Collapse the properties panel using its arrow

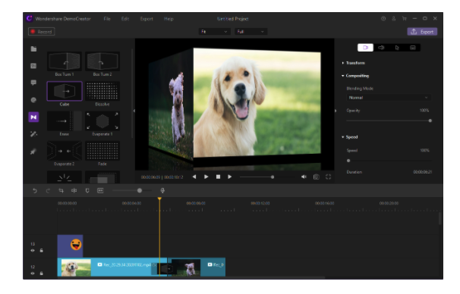click(336, 111)
